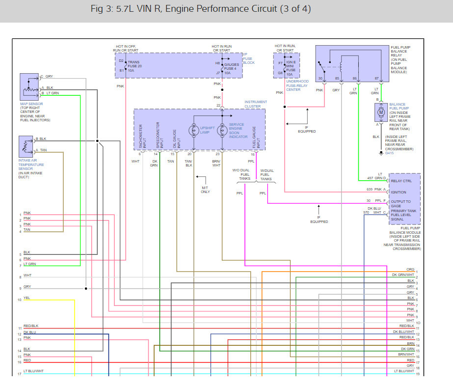This screenshot has height=386, width=453.
Task: Click the ground symbol beside G415
Action: (x=381, y=153)
